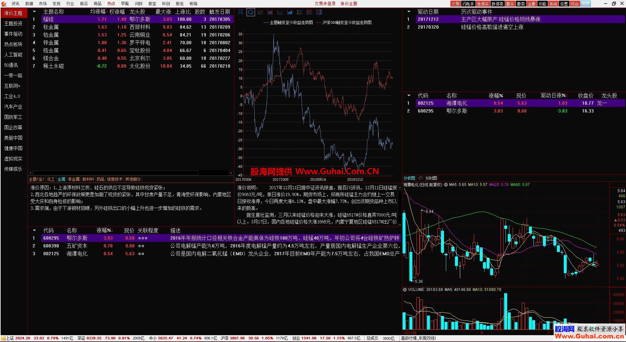Open red lines table view icon
The width and height of the screenshot is (626, 342).
[x=309, y=12]
